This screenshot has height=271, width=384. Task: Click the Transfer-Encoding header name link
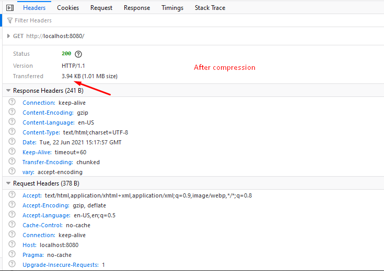tap(48, 162)
